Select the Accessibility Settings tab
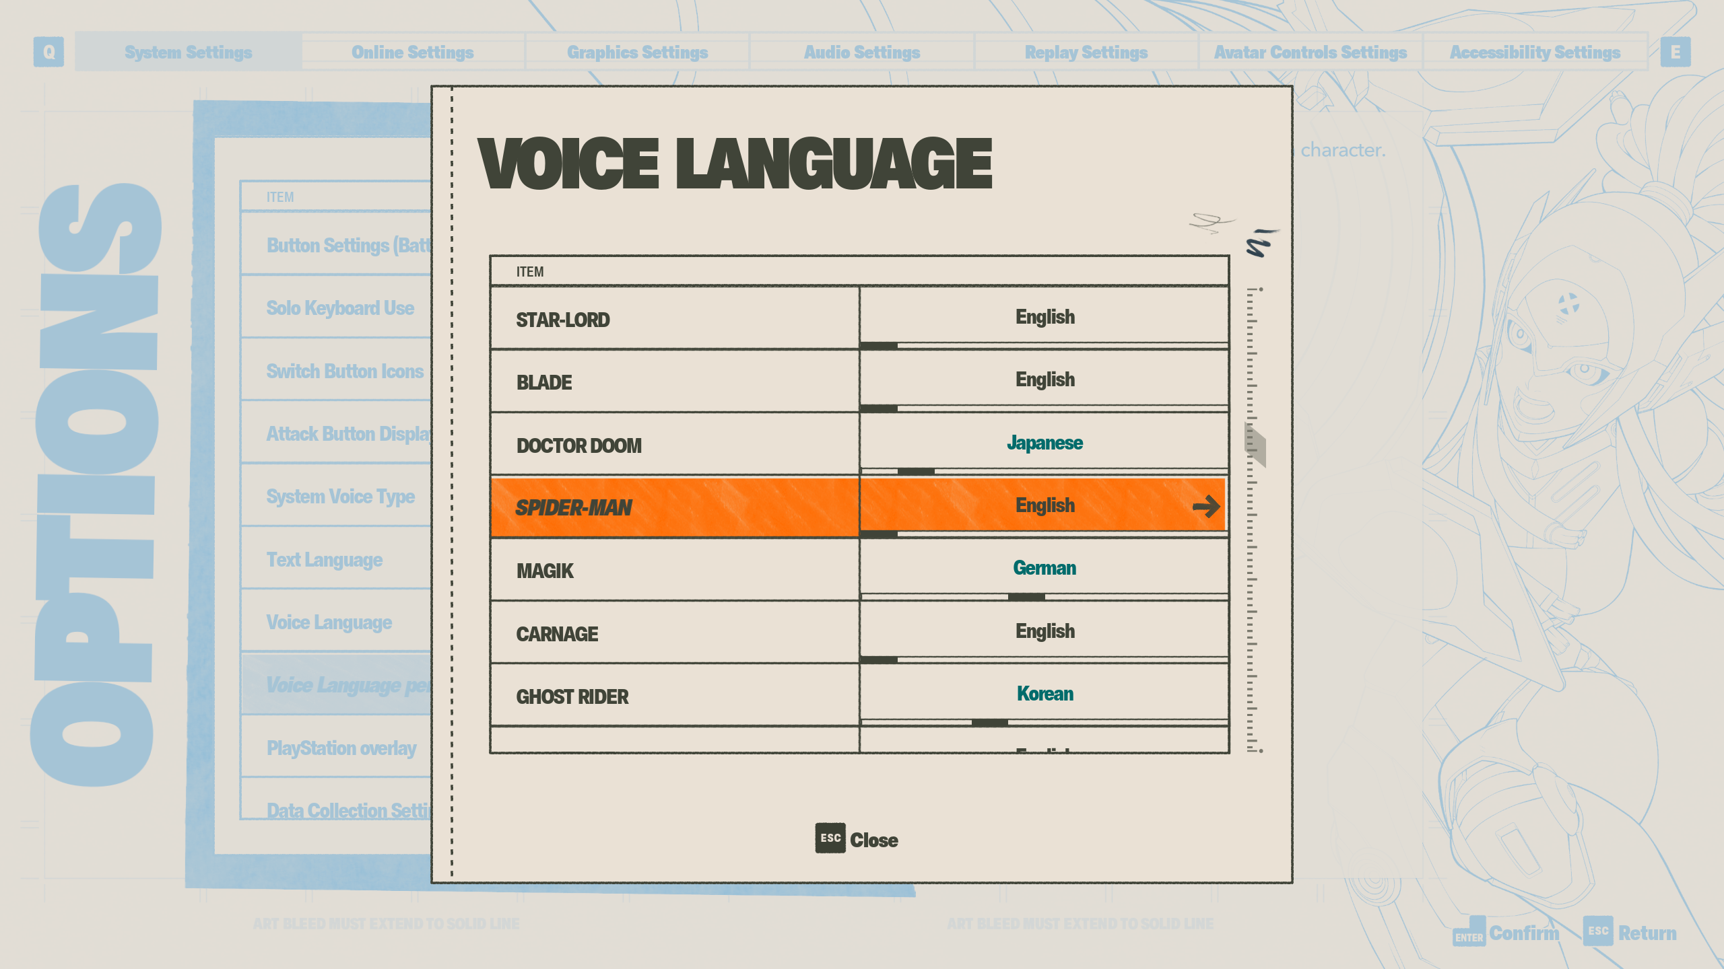The width and height of the screenshot is (1724, 969). pyautogui.click(x=1535, y=52)
